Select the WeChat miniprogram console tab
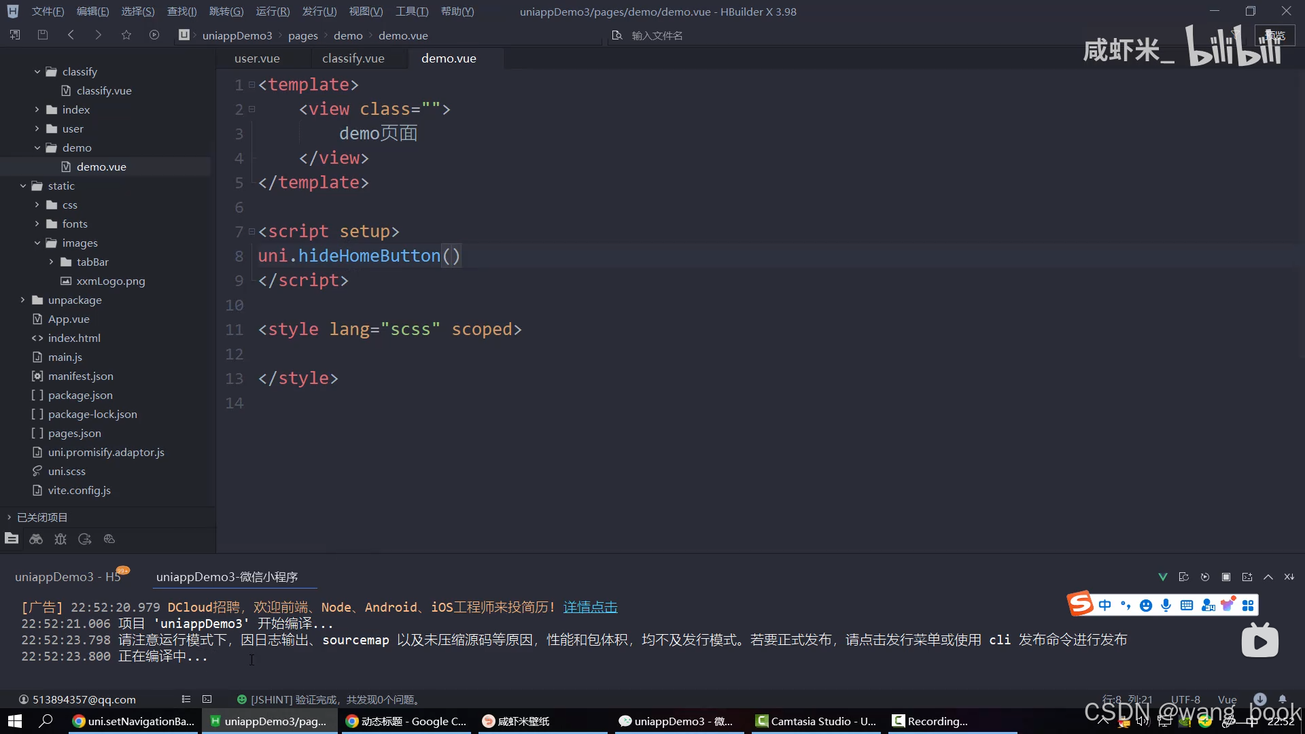1305x734 pixels. tap(227, 576)
